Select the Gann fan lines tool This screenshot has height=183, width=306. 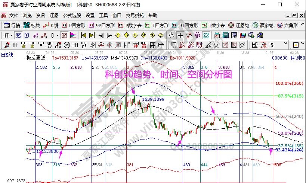click(x=182, y=45)
